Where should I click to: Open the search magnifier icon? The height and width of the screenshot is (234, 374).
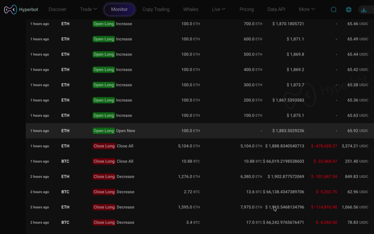click(x=333, y=10)
